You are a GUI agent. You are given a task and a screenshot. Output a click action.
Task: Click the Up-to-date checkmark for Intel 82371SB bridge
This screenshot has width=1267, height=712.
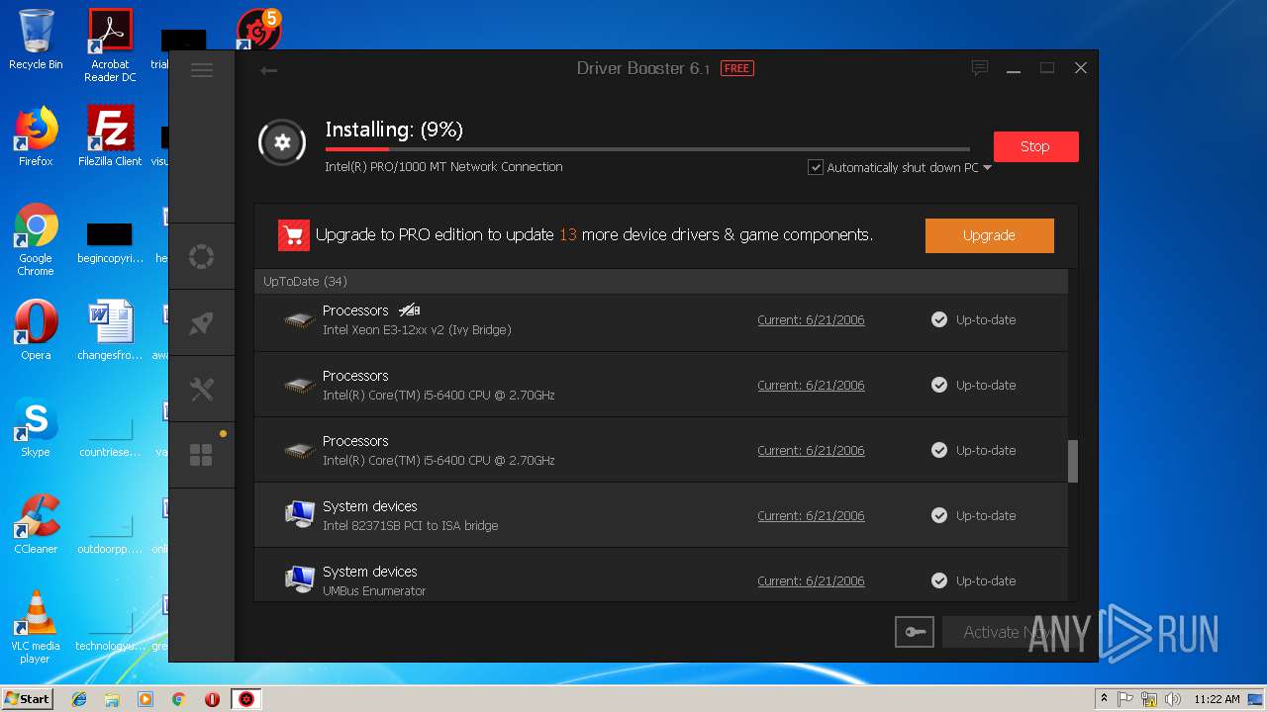tap(939, 515)
